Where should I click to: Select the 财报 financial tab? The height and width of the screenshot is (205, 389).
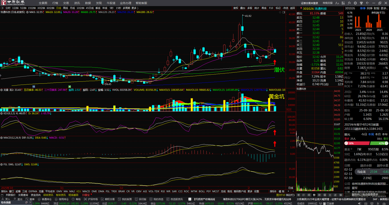tap(376, 8)
